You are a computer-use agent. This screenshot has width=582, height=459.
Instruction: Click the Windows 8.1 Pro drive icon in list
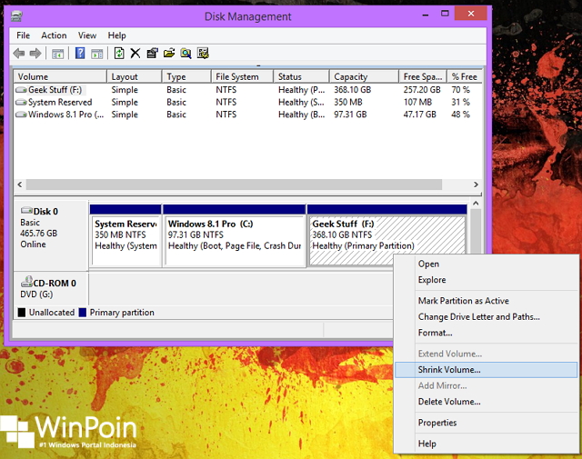tap(21, 115)
